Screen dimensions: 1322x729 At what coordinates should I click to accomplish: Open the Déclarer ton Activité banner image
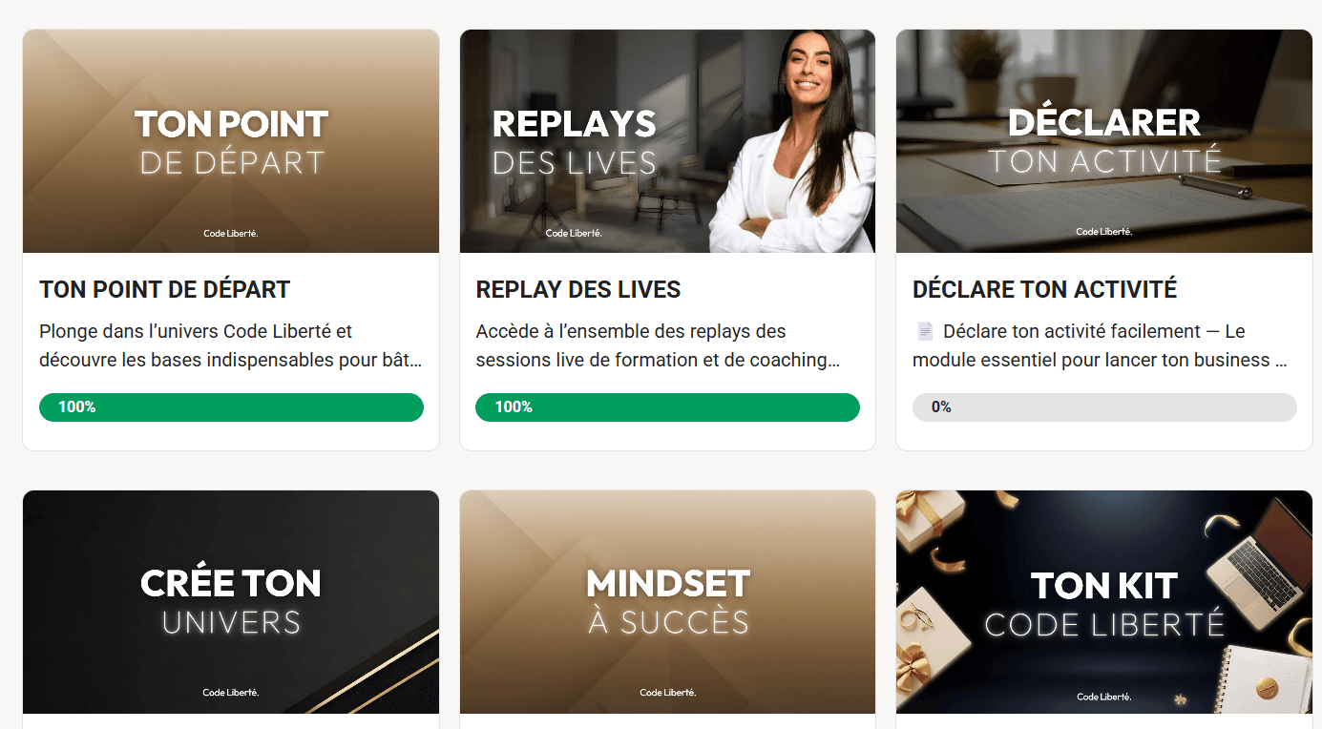pos(1104,141)
